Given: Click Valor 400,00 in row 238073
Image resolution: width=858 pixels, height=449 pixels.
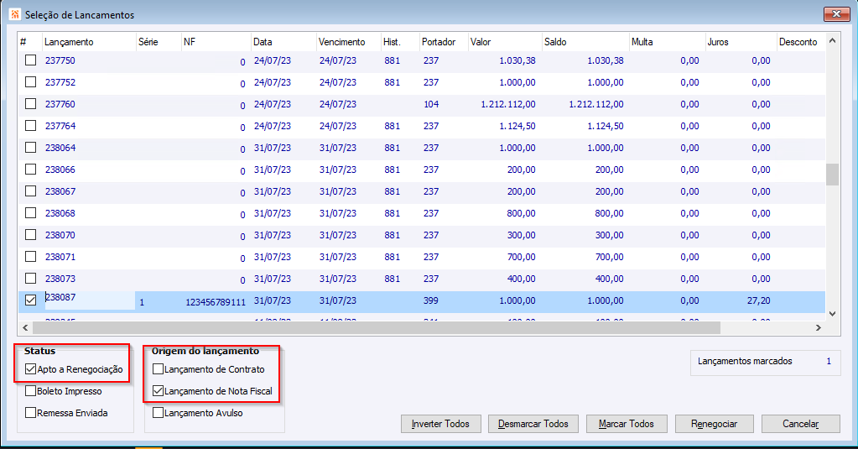Looking at the screenshot, I should 521,279.
